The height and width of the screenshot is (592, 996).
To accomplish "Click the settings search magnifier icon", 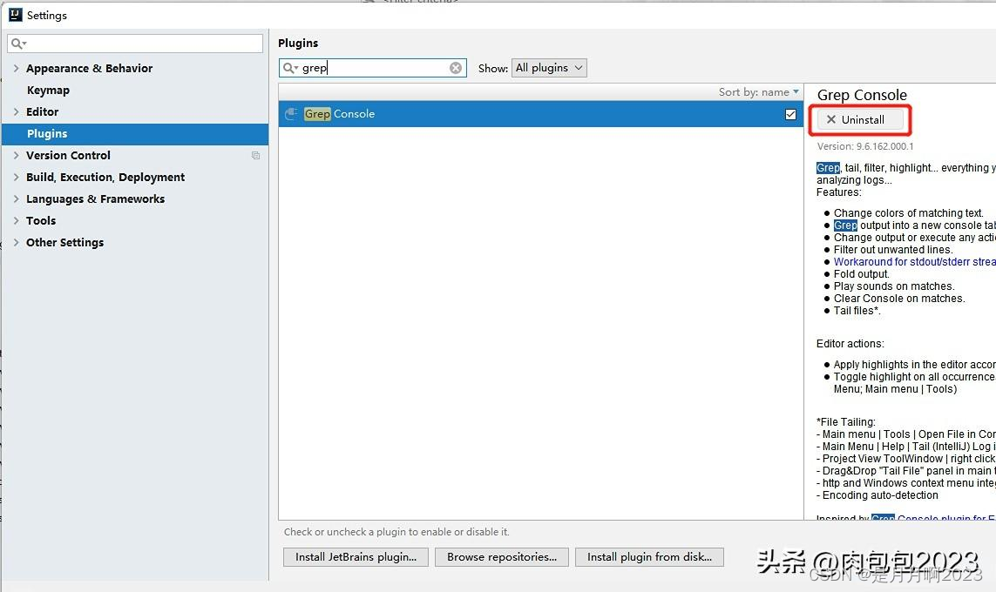I will [x=17, y=44].
